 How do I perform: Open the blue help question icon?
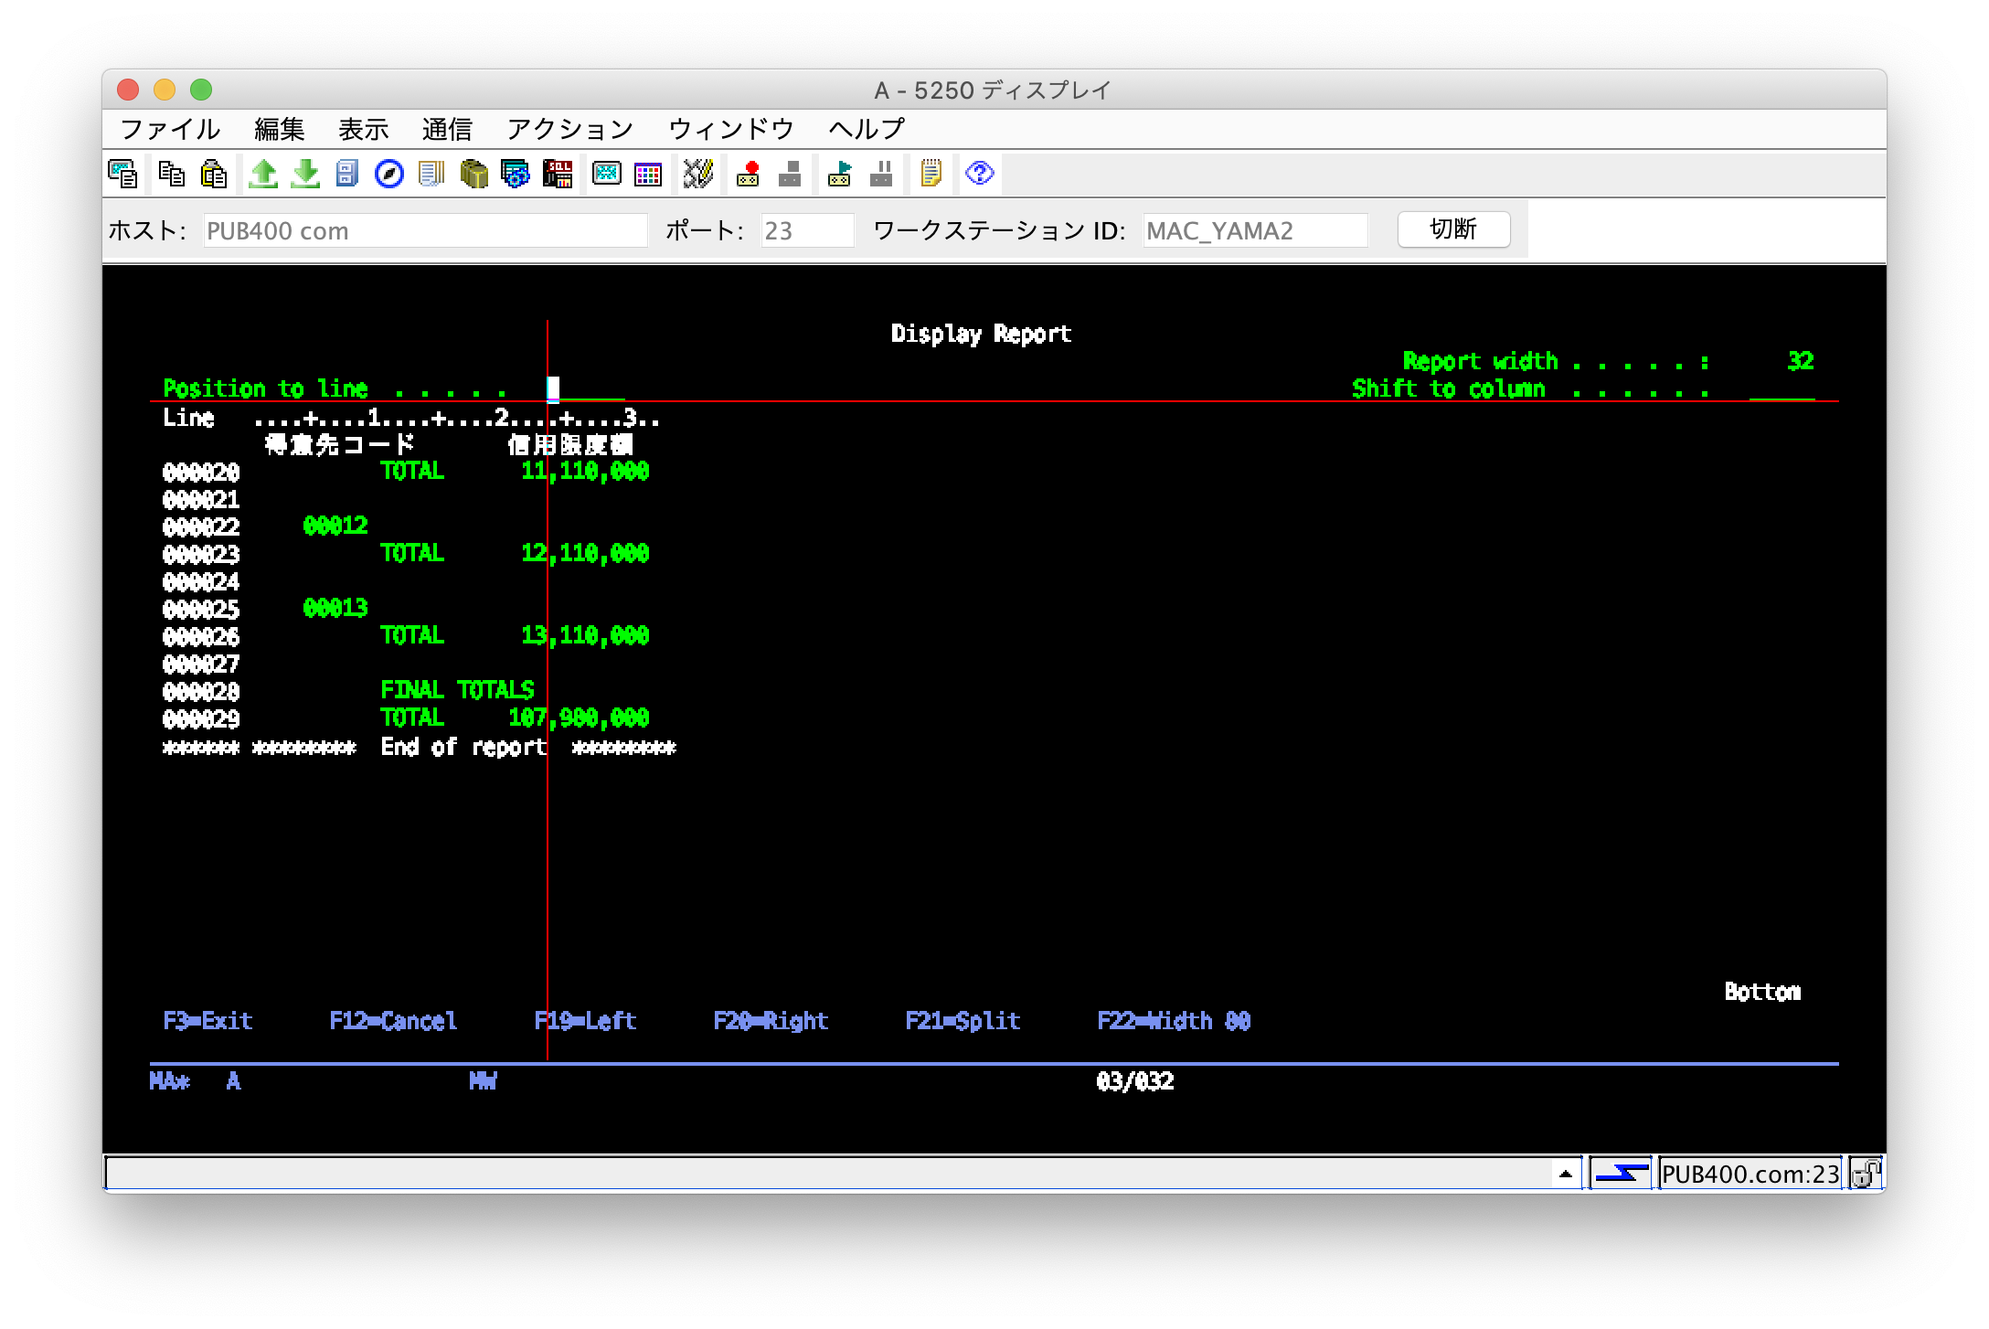tap(979, 174)
